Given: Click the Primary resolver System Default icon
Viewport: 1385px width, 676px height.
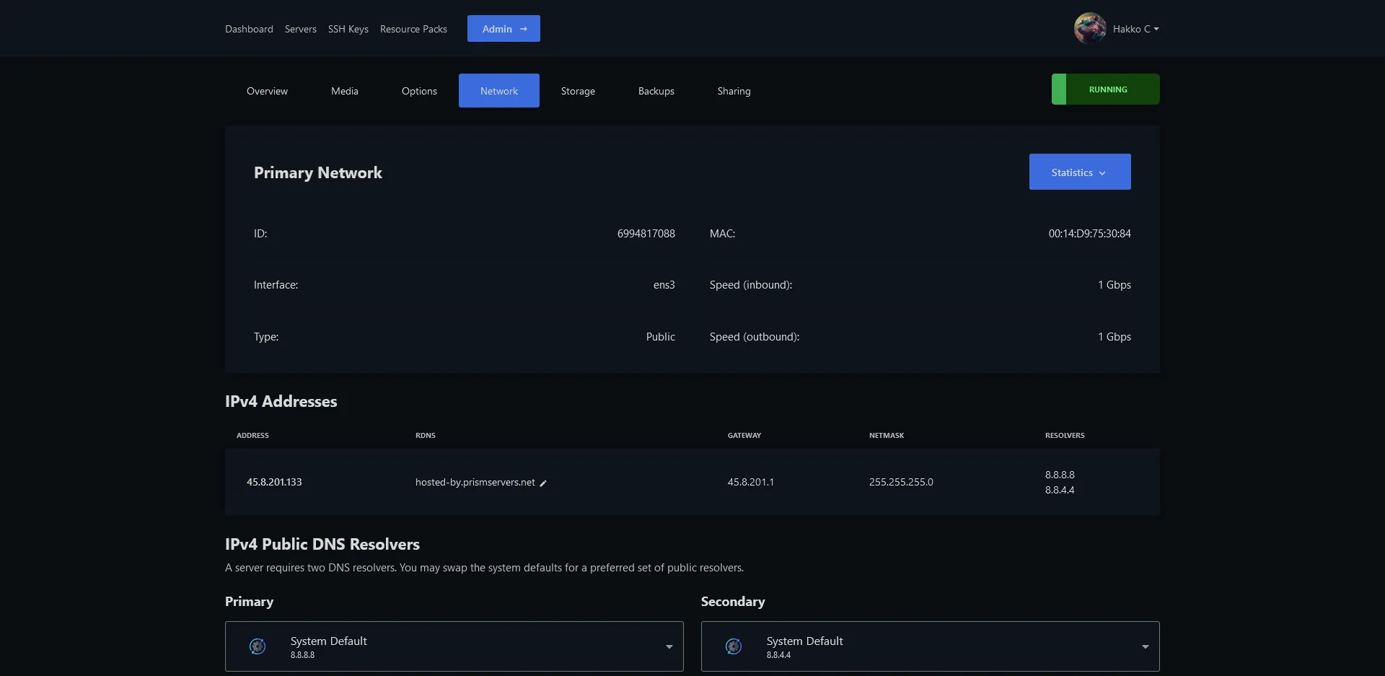Looking at the screenshot, I should [x=258, y=646].
